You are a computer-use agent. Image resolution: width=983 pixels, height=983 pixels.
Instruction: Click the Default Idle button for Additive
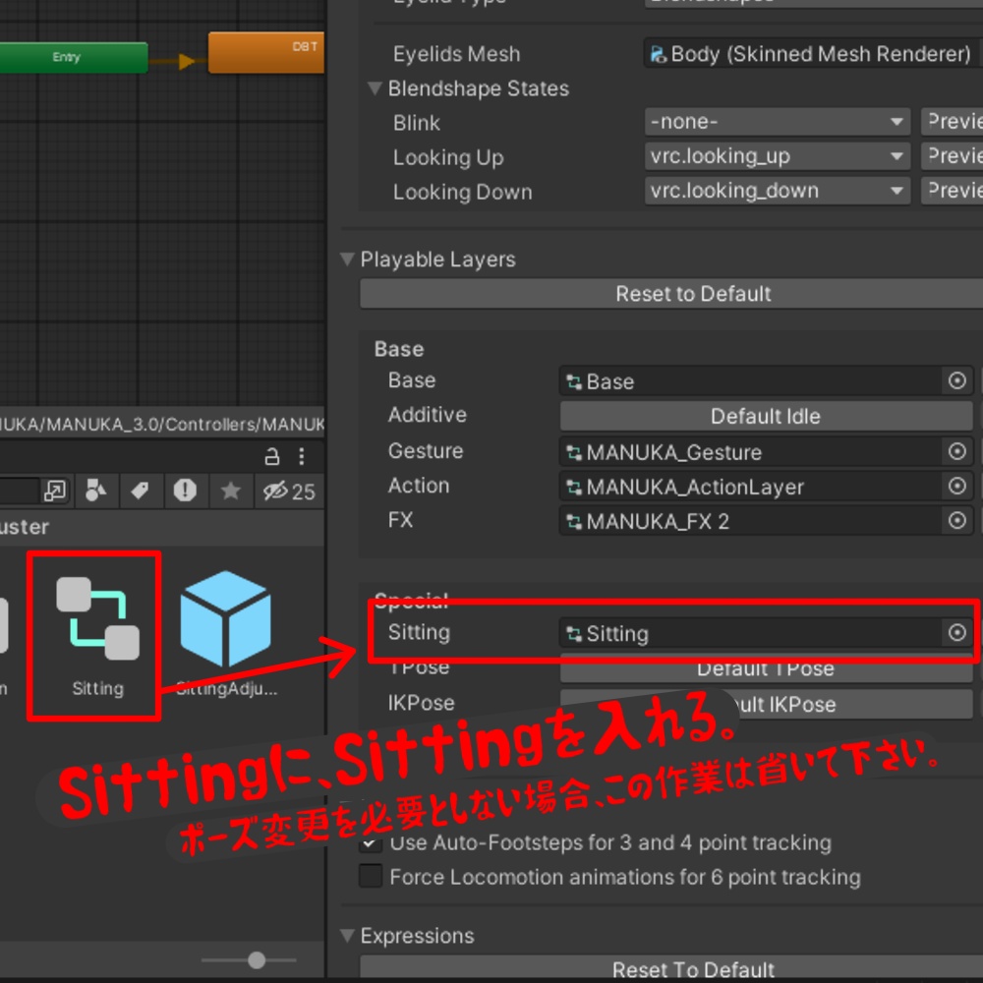766,416
